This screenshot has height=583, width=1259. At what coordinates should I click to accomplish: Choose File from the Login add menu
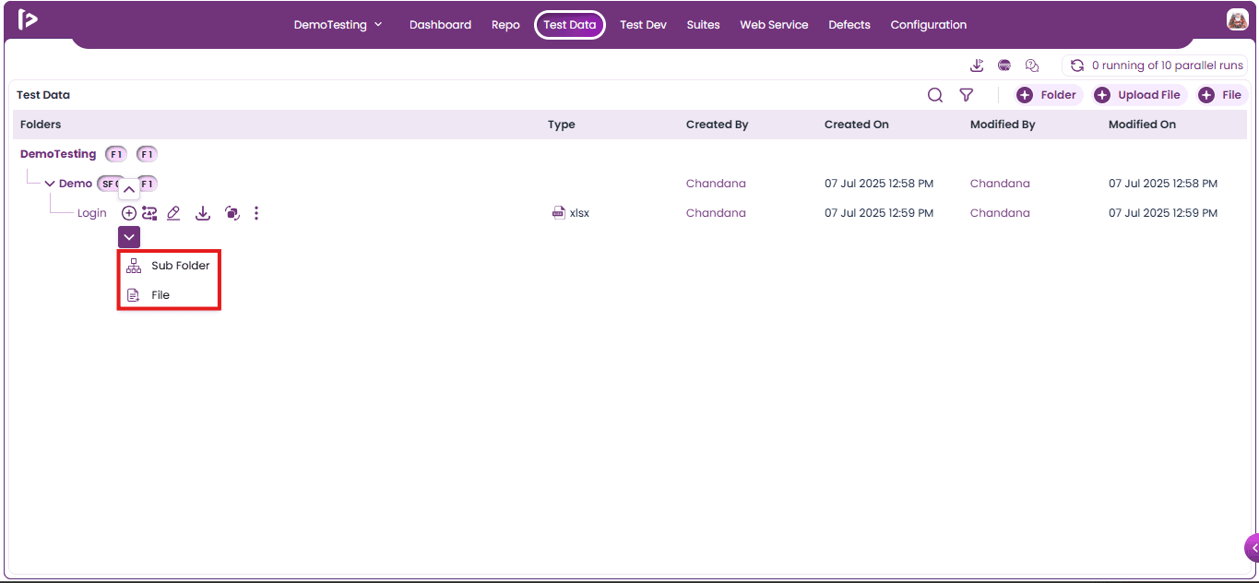[x=169, y=295]
